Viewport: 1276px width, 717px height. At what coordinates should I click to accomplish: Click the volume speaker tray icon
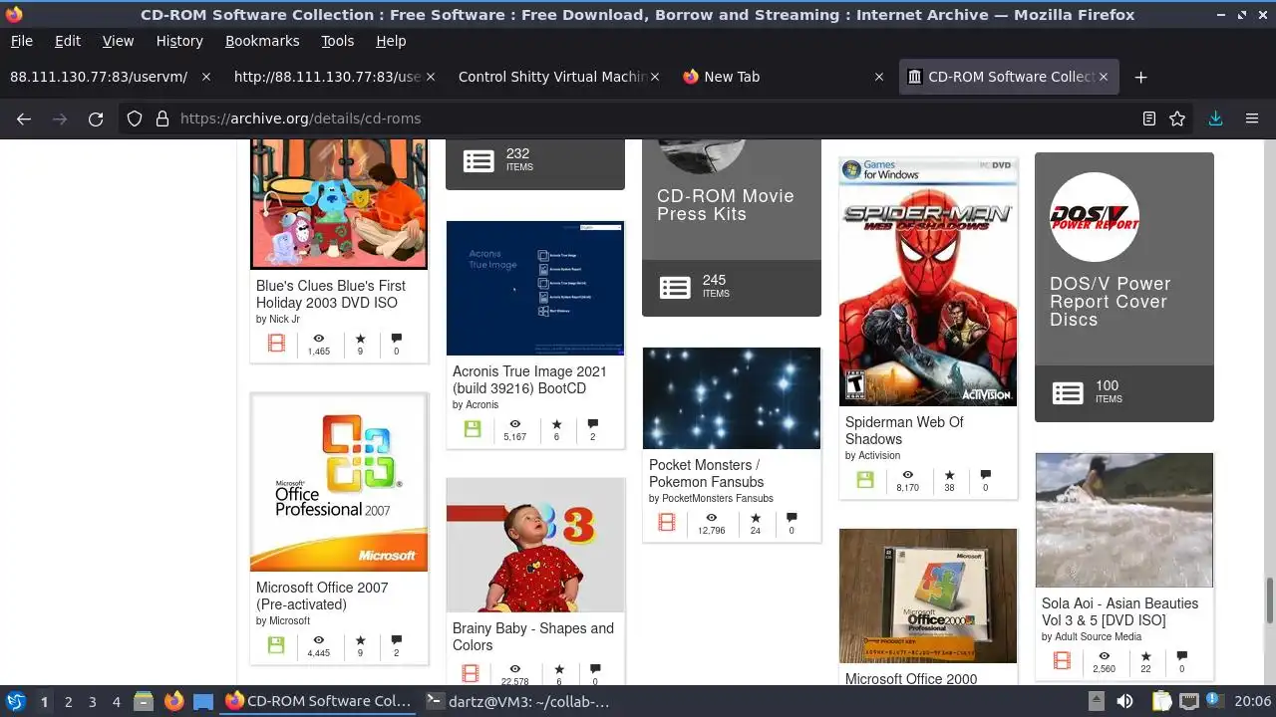pos(1125,701)
